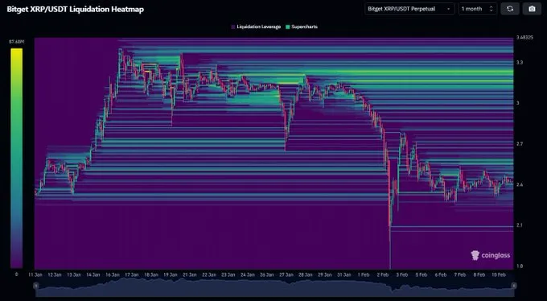The height and width of the screenshot is (301, 547).
Task: Click the refresh chart icon button
Action: coord(510,9)
